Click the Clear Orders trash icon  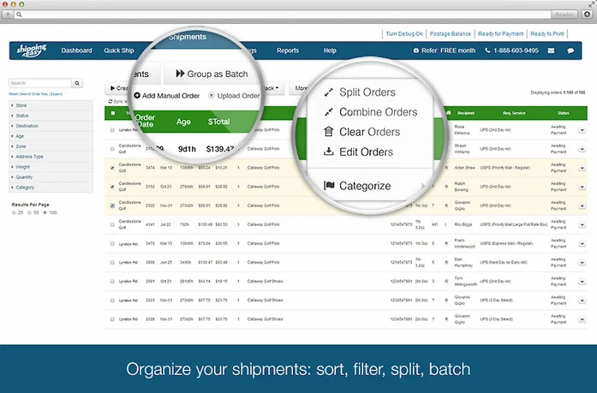(328, 132)
